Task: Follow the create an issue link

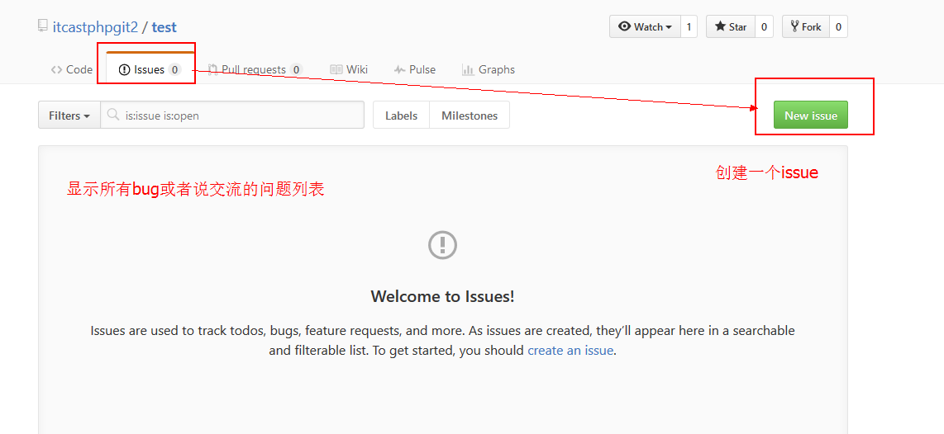Action: [x=570, y=351]
